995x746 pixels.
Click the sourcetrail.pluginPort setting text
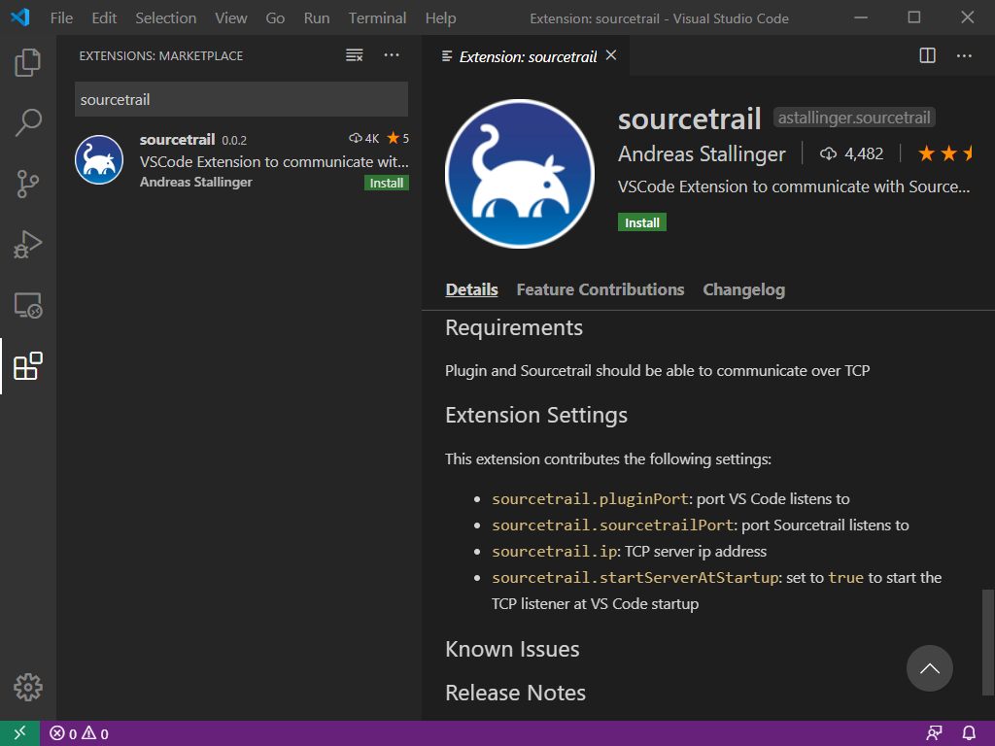[590, 498]
